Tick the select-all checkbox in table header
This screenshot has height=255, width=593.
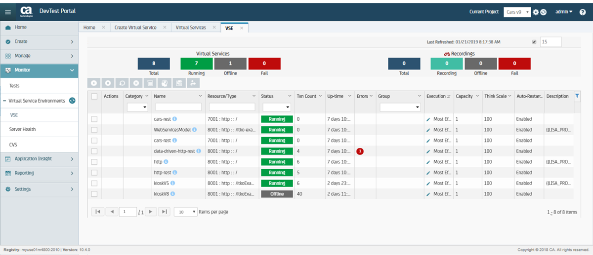pos(94,96)
